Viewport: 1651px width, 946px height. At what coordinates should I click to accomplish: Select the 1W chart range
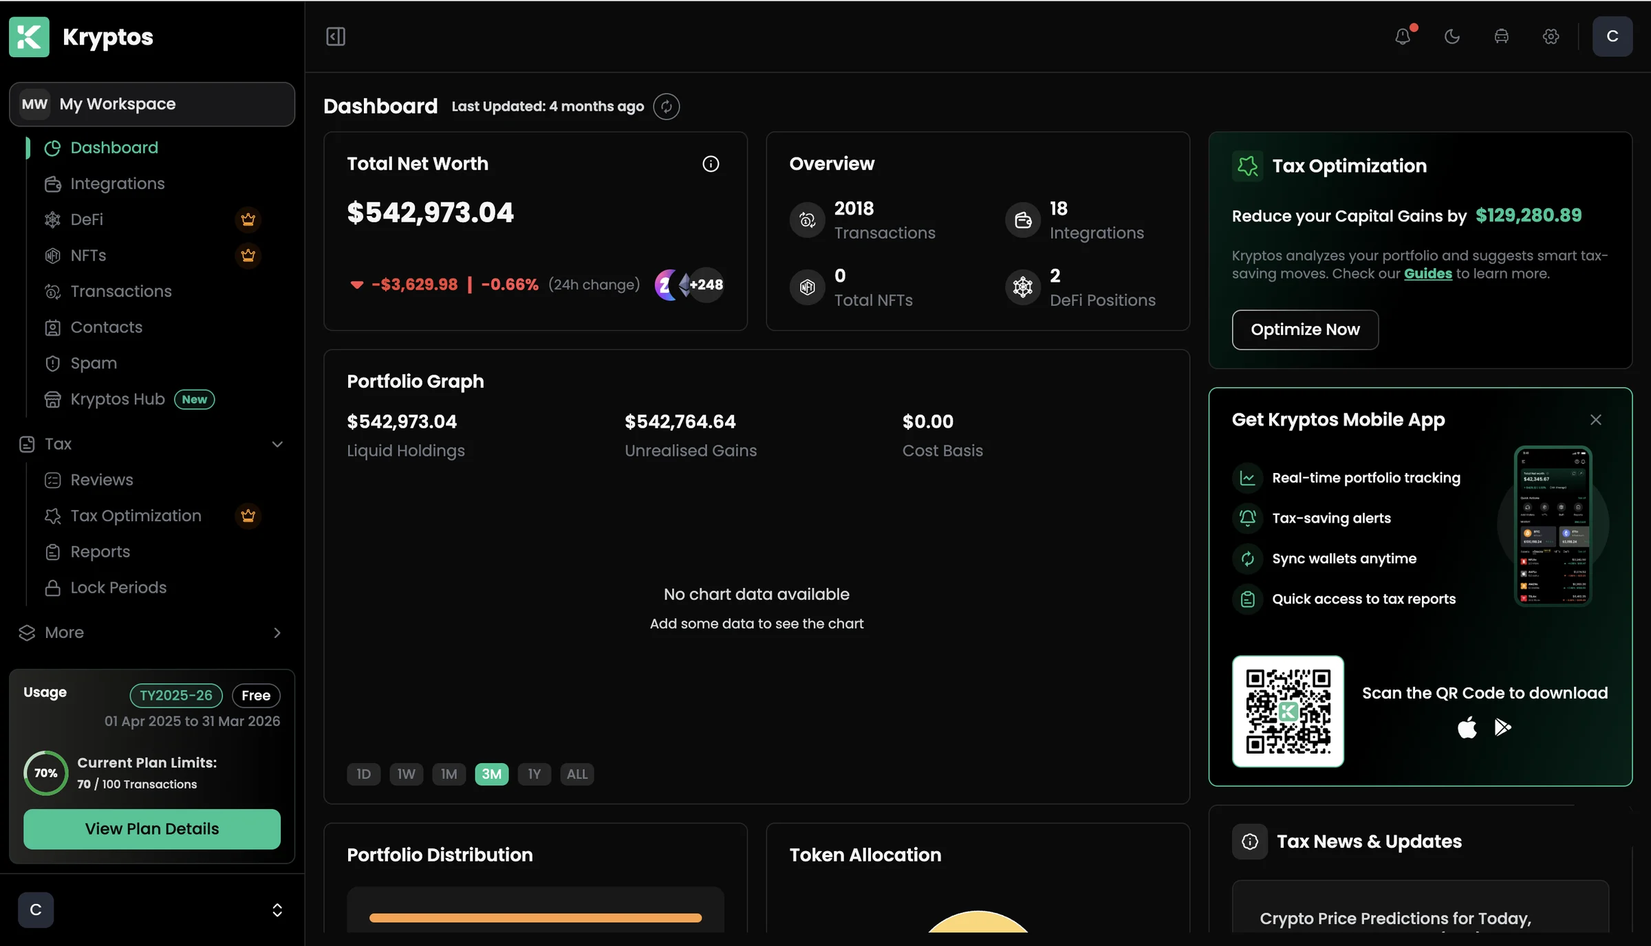pos(407,774)
